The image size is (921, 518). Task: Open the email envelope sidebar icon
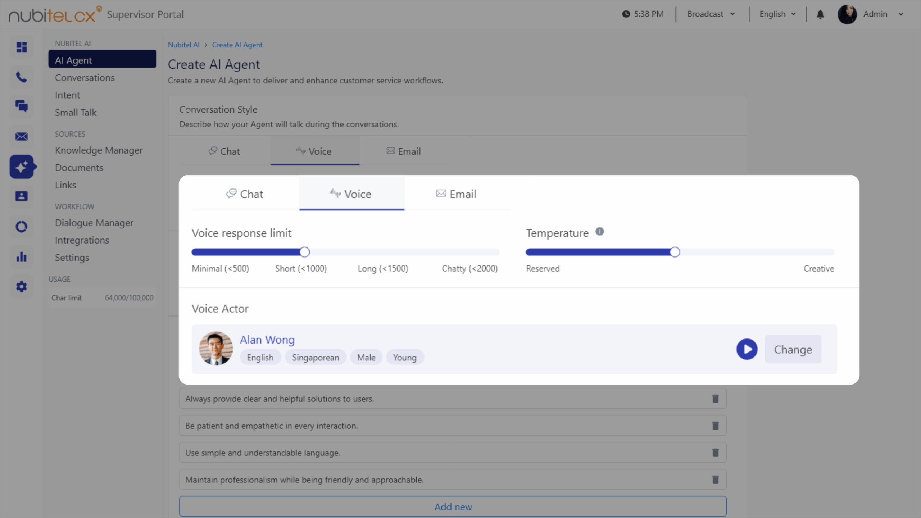(x=22, y=137)
